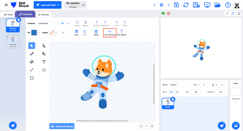Zoom out the paint canvas
The image size is (243, 131).
click(x=141, y=126)
